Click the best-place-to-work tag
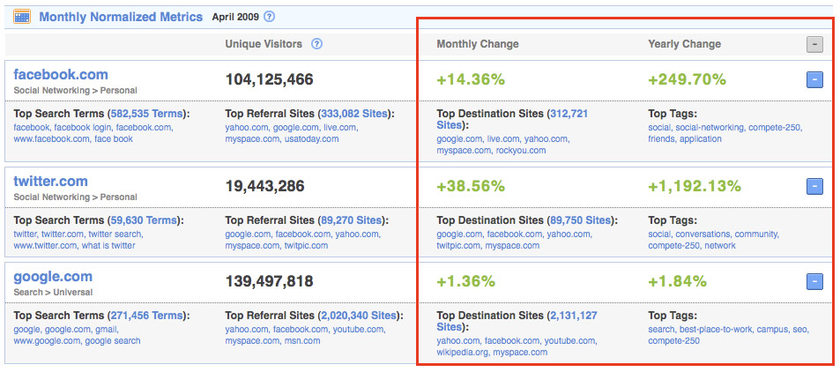840x372 pixels. pyautogui.click(x=717, y=329)
